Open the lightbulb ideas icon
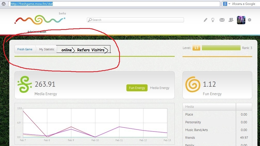 tap(213, 20)
